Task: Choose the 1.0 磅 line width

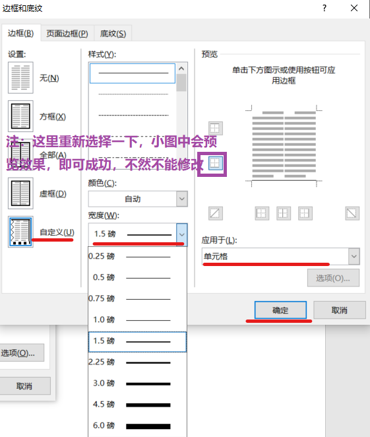Action: click(x=137, y=320)
